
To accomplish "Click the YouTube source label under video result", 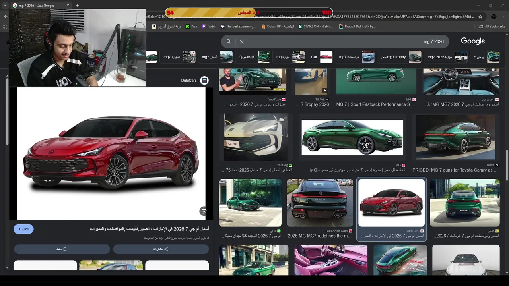I will (x=274, y=100).
